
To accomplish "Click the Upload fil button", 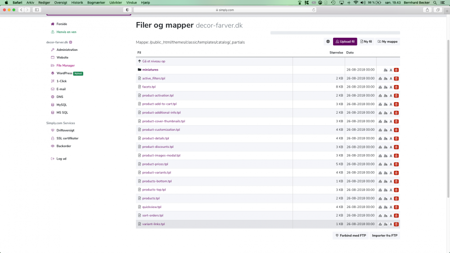I will click(345, 41).
